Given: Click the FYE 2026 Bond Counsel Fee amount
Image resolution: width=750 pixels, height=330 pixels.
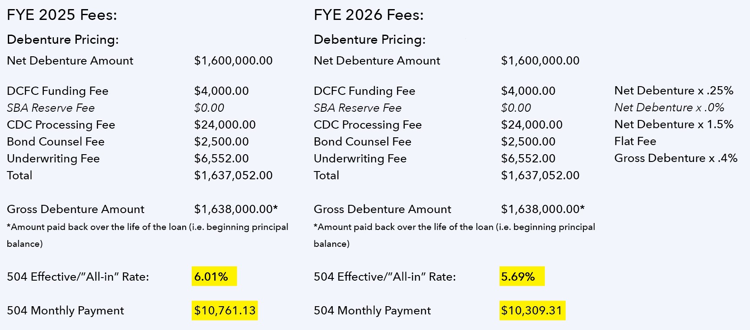Looking at the screenshot, I should coord(528,142).
